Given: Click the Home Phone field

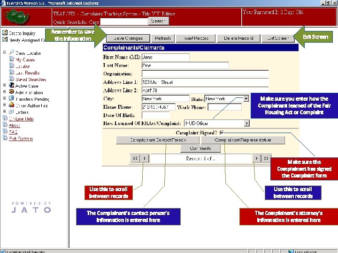Looking at the screenshot, I should [x=159, y=107].
